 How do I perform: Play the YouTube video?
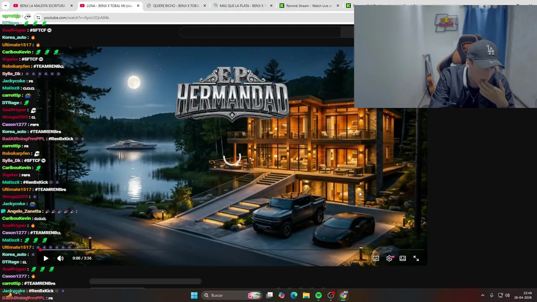[x=46, y=258]
